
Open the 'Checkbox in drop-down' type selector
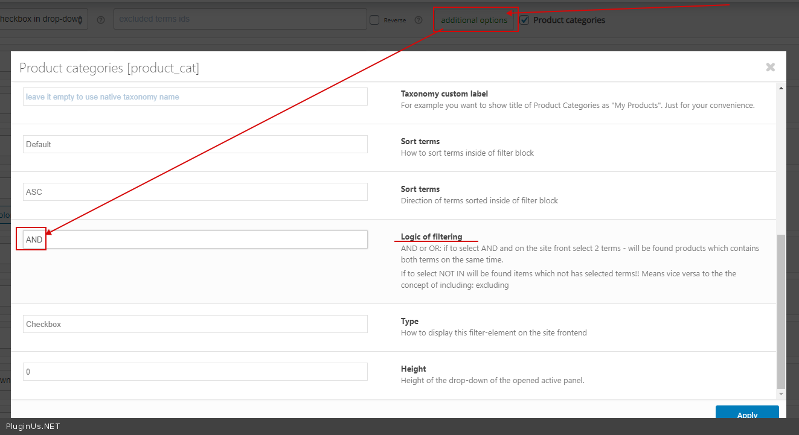point(42,19)
